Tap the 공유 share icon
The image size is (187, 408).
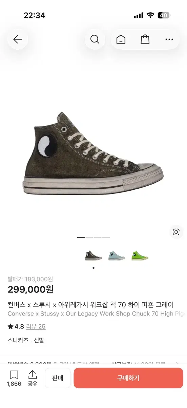coord(33,378)
